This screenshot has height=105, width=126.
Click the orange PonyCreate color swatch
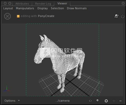18,16
